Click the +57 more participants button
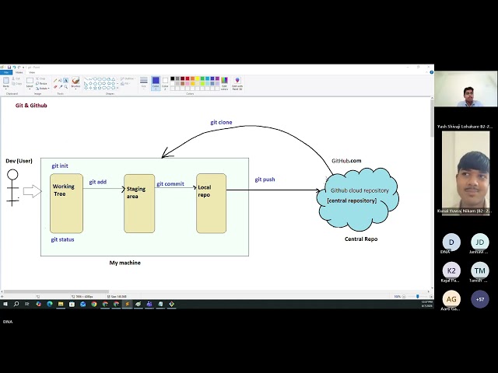Image resolution: width=498 pixels, height=373 pixels. pyautogui.click(x=480, y=299)
